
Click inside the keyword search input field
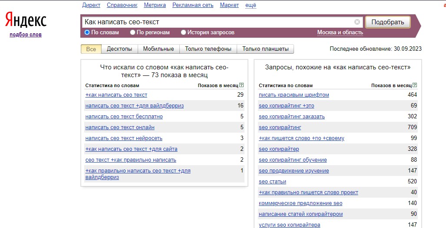click(x=217, y=22)
